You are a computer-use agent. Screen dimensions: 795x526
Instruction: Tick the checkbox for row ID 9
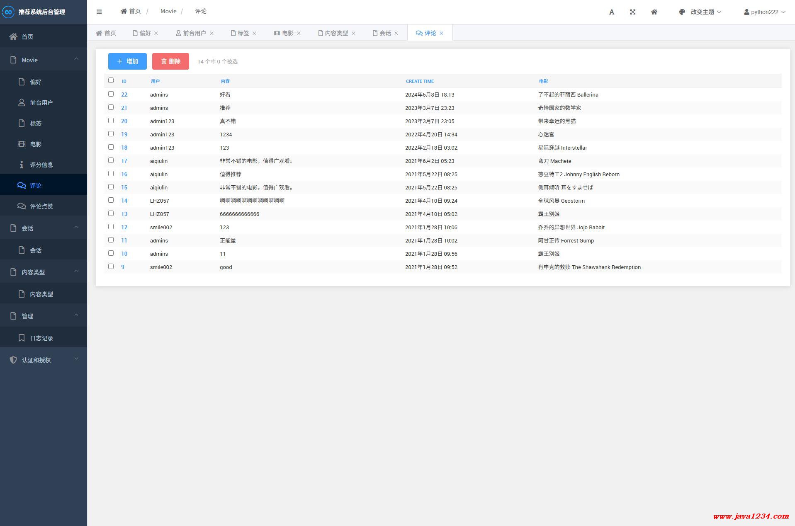click(x=111, y=267)
